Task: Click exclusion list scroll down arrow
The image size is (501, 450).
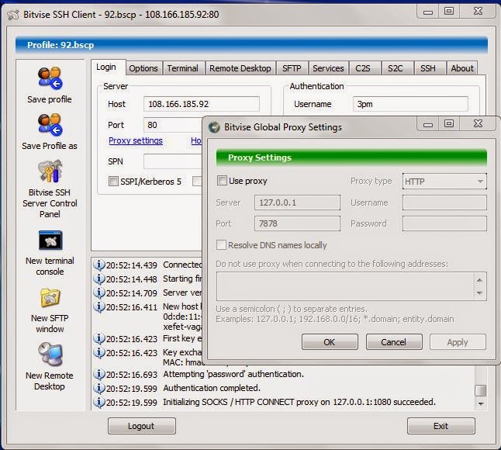Action: pyautogui.click(x=479, y=293)
